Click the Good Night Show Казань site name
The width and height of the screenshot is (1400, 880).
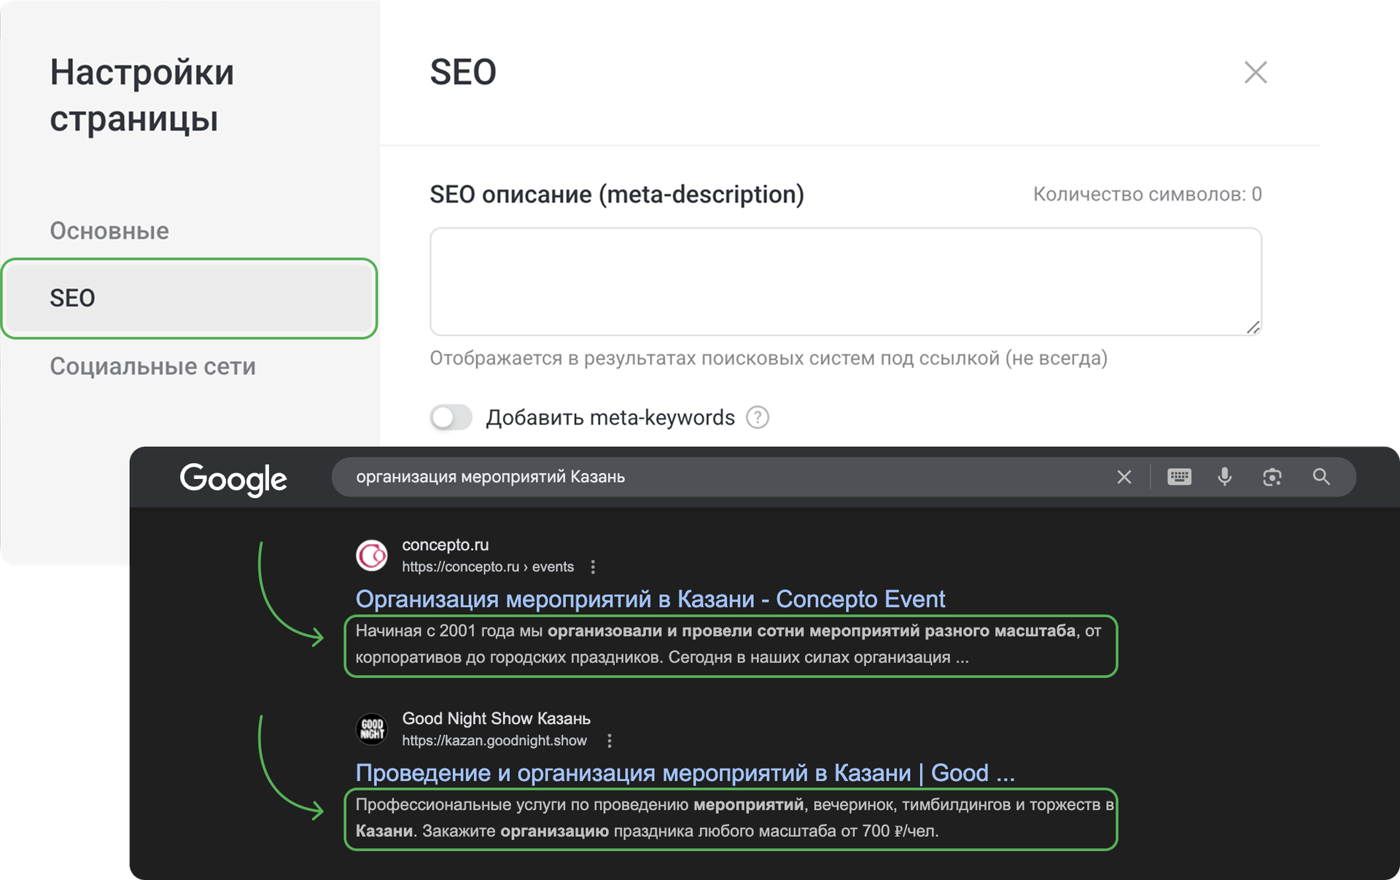pyautogui.click(x=496, y=718)
